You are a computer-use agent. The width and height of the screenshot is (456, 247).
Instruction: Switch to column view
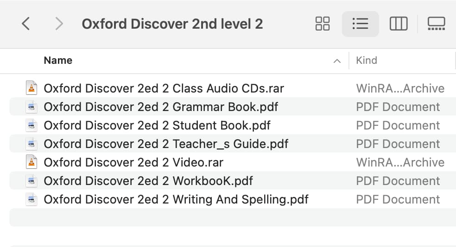[399, 24]
